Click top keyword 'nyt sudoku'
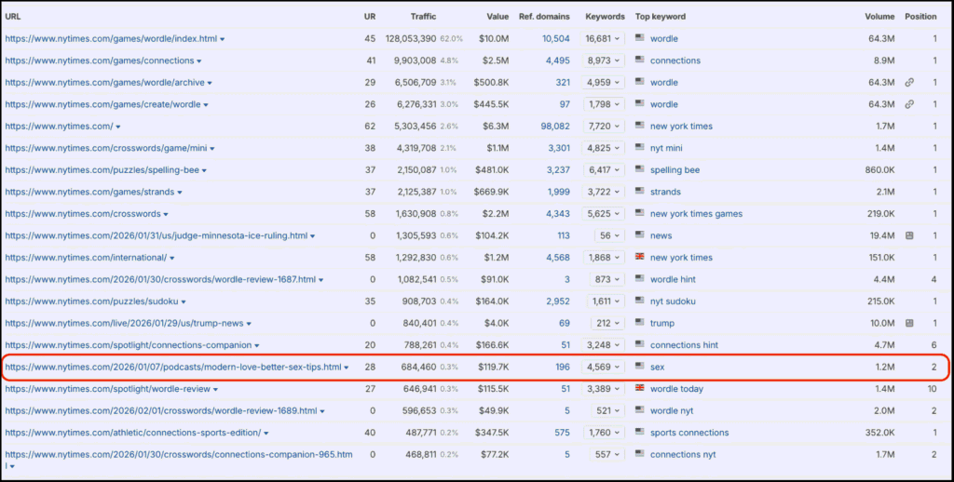This screenshot has width=954, height=482. tap(673, 301)
